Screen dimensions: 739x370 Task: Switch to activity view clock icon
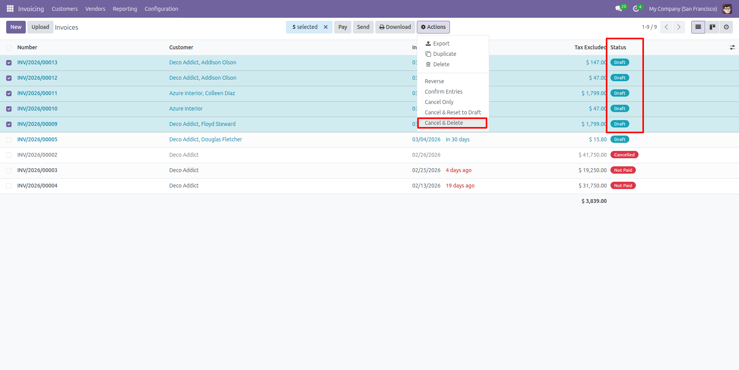(x=726, y=27)
